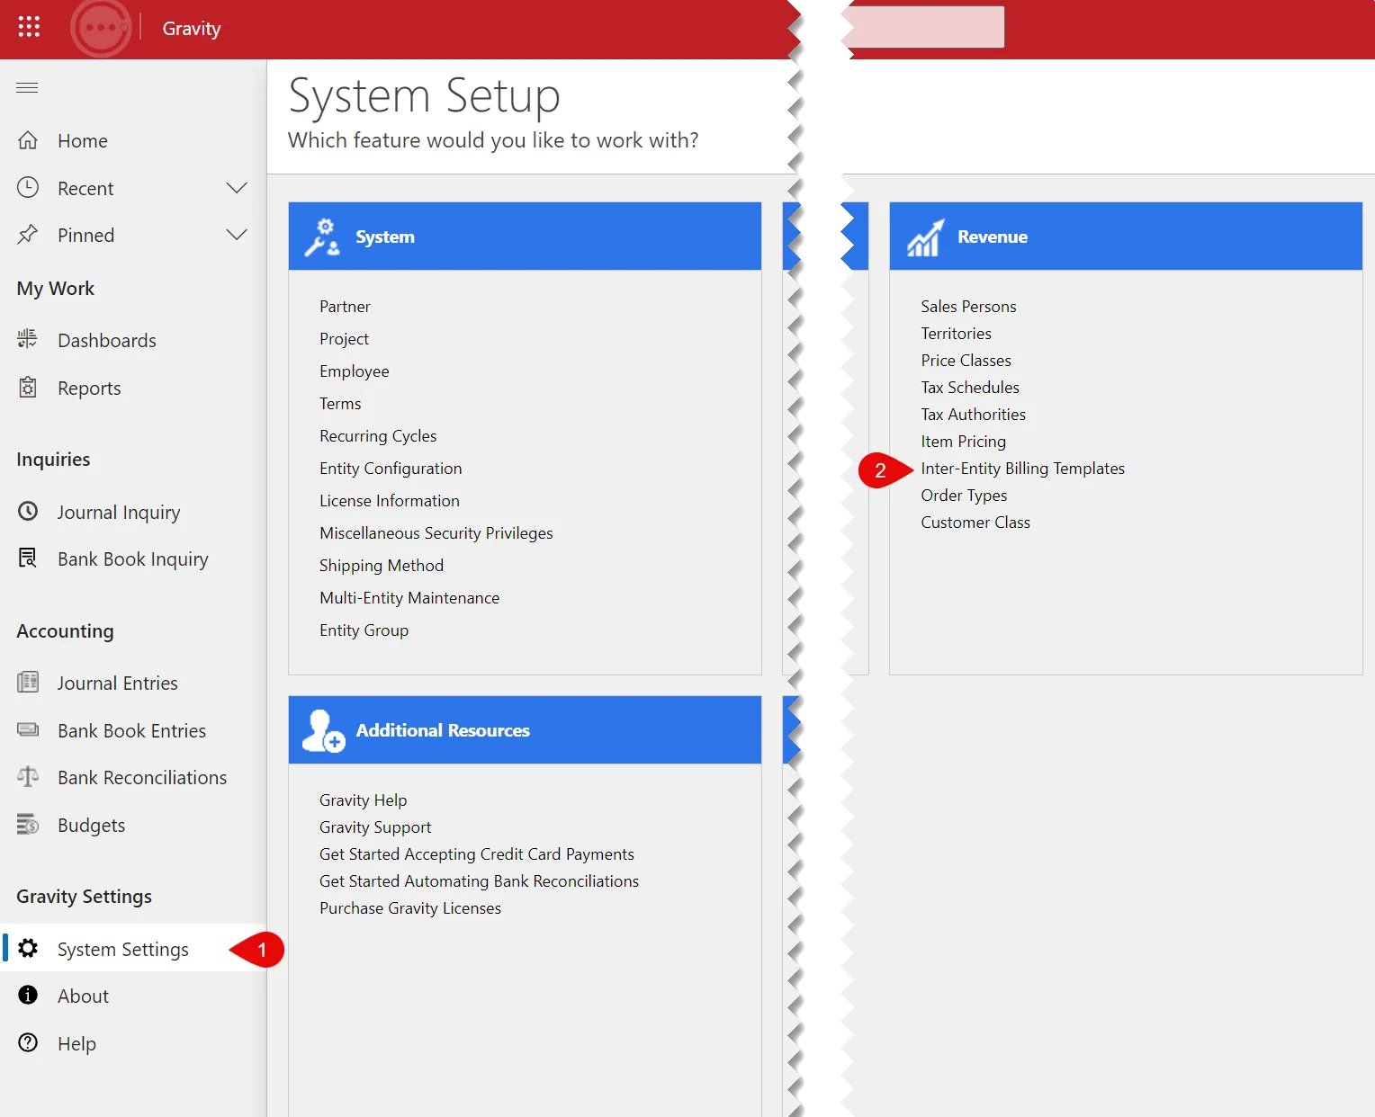Click the Journal Inquiry clock icon
This screenshot has height=1117, width=1375.
(x=28, y=511)
